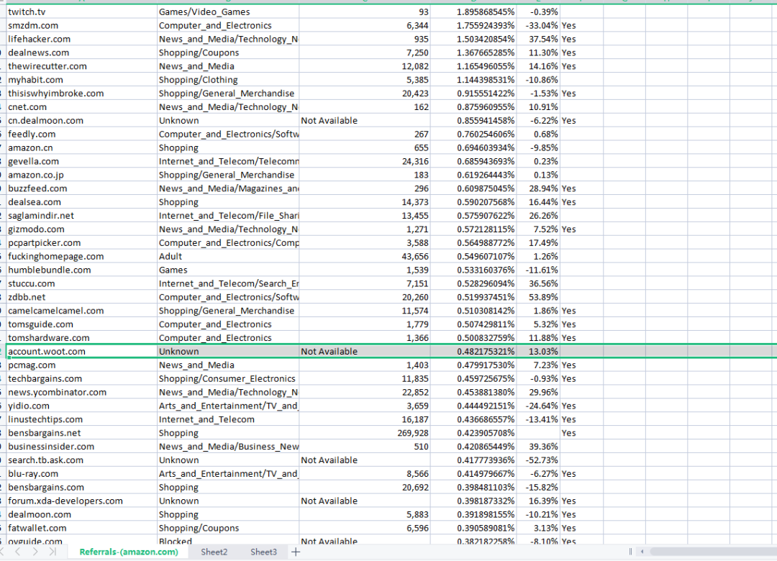Click the humblebundle.com cell
The width and height of the screenshot is (777, 561).
click(x=82, y=270)
